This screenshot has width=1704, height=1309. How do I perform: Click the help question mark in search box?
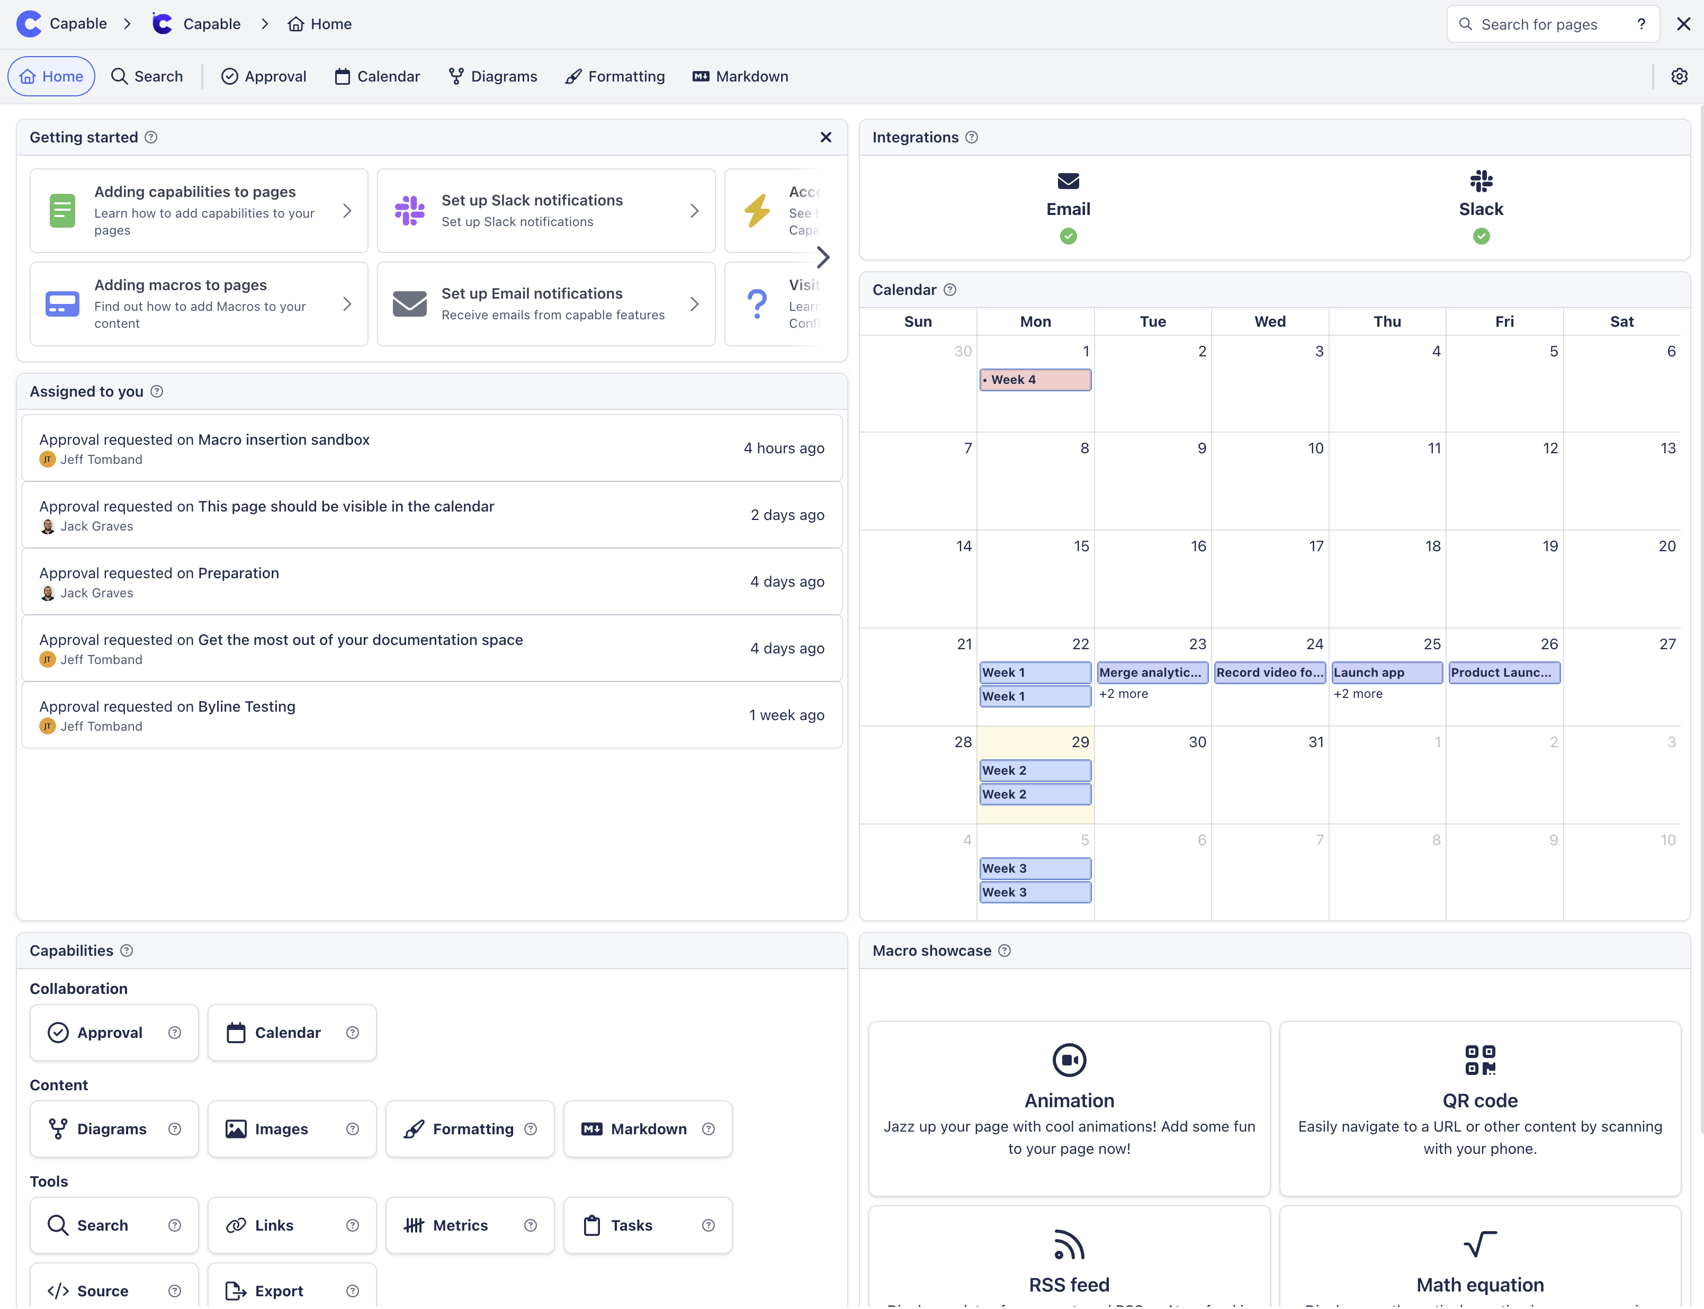pos(1641,24)
